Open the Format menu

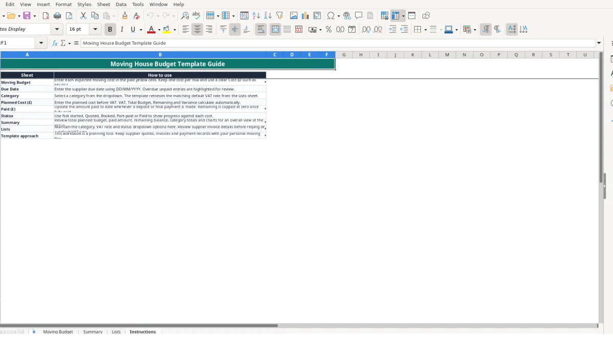point(64,4)
